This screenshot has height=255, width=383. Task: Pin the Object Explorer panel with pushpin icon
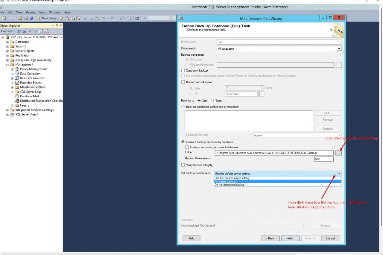pyautogui.click(x=57, y=26)
